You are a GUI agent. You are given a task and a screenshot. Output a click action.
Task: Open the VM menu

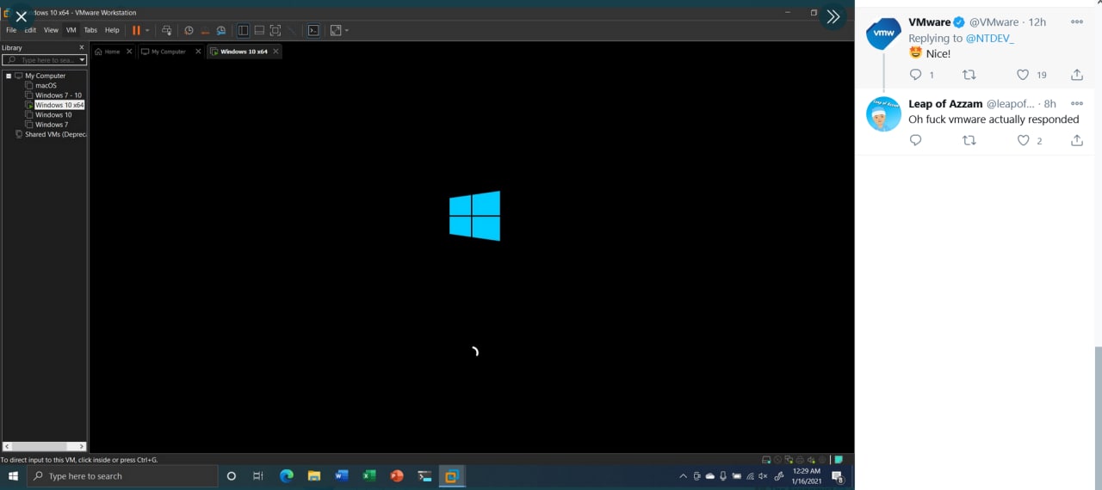(x=71, y=30)
